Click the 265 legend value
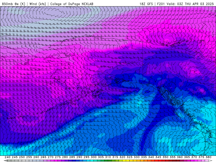The height and width of the screenshot is (162, 216). (43, 157)
